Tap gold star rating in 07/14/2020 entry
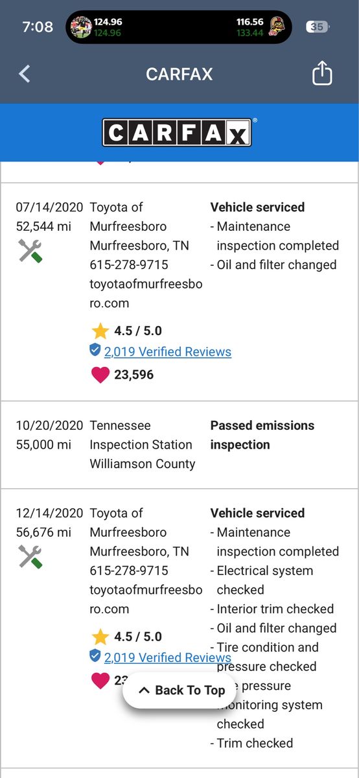Screen dimensions: 359x778 pos(100,331)
